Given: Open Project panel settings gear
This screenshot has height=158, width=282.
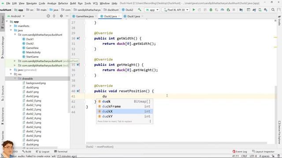Looking at the screenshot, I should (61, 16).
